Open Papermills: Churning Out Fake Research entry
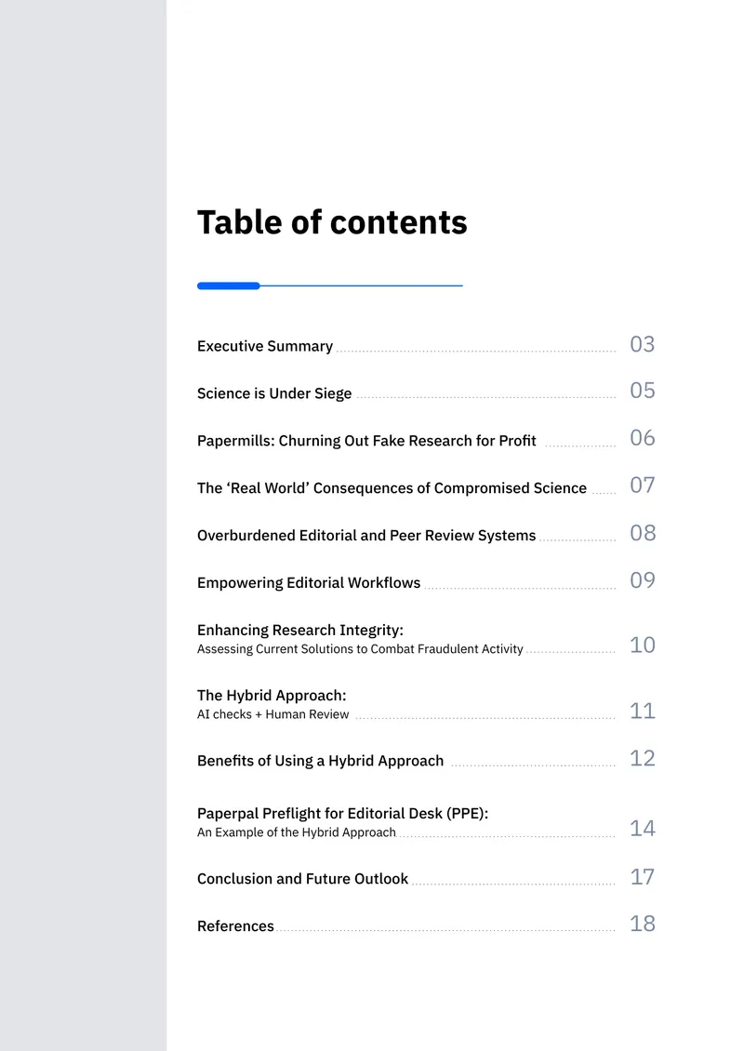 point(366,440)
